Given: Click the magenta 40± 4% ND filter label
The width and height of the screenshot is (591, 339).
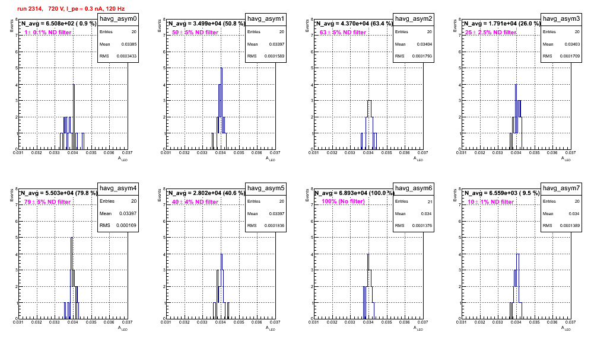Looking at the screenshot, I should point(195,202).
